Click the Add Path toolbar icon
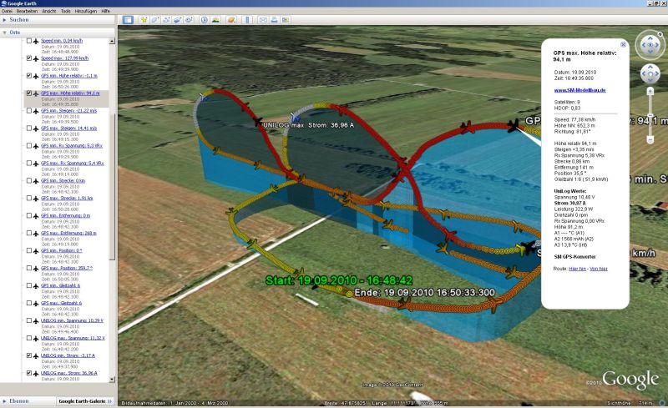The image size is (668, 408). pos(168,18)
